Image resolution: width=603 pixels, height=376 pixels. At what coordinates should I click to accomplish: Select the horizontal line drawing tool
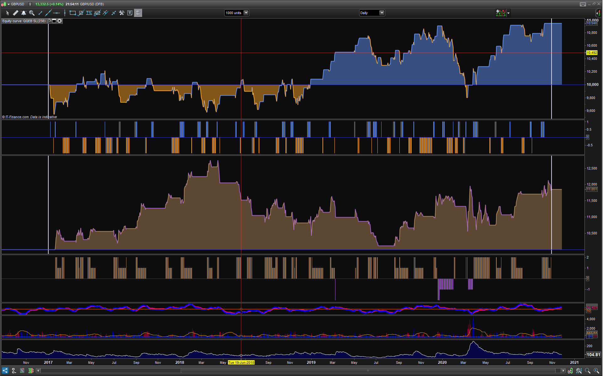tap(56, 13)
